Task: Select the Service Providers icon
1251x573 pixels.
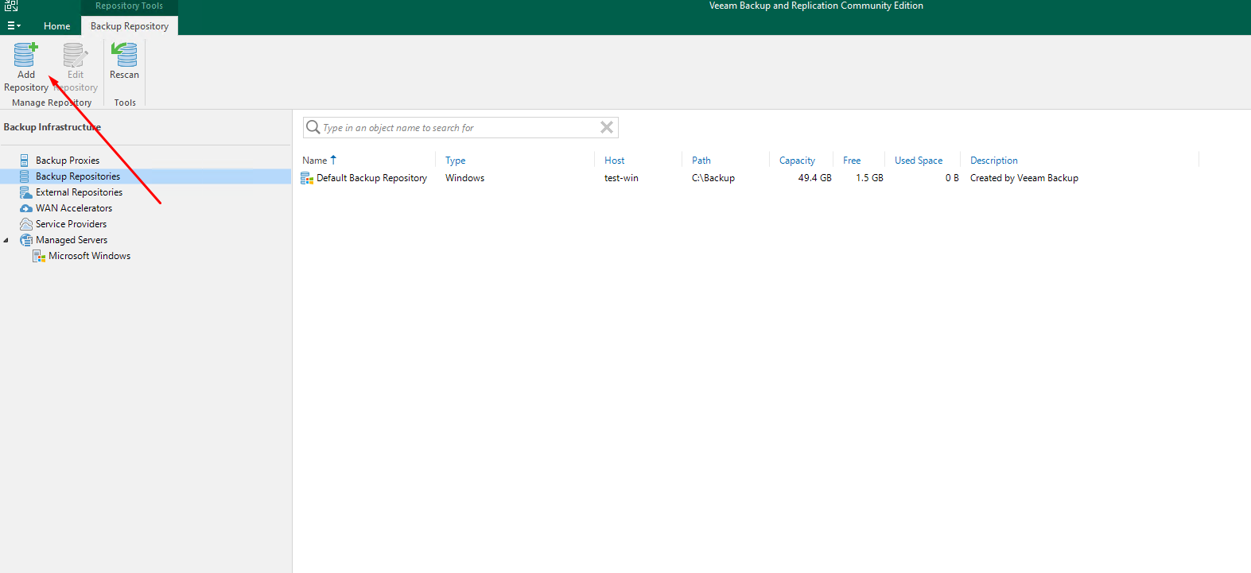Action: (25, 224)
